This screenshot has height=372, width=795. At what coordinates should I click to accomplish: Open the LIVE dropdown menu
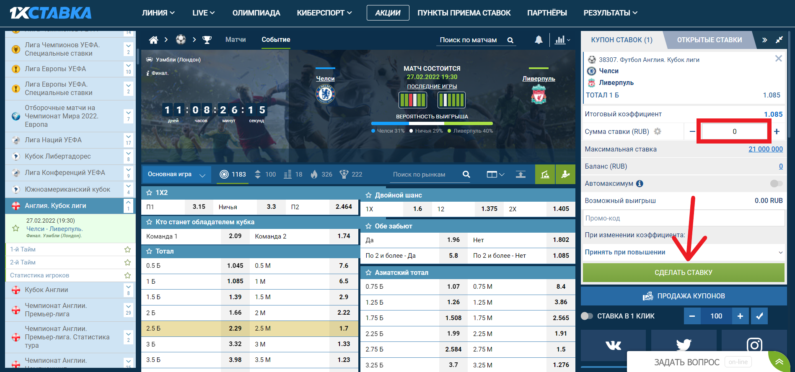203,13
